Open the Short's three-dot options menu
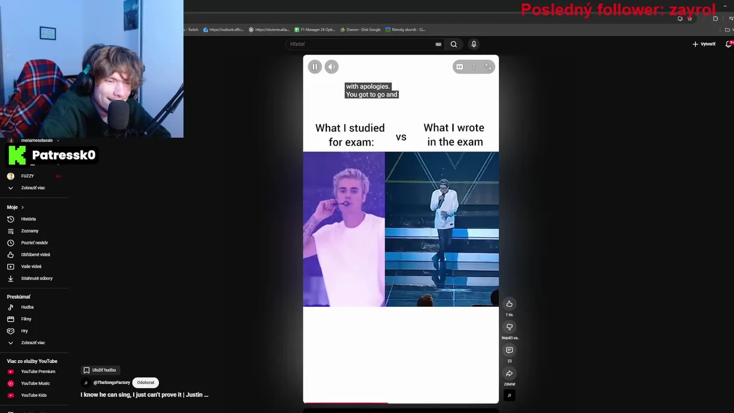This screenshot has height=413, width=734. click(474, 67)
